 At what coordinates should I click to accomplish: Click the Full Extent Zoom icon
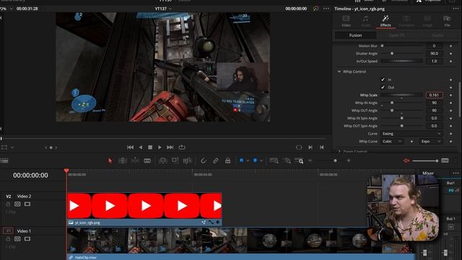(x=274, y=160)
